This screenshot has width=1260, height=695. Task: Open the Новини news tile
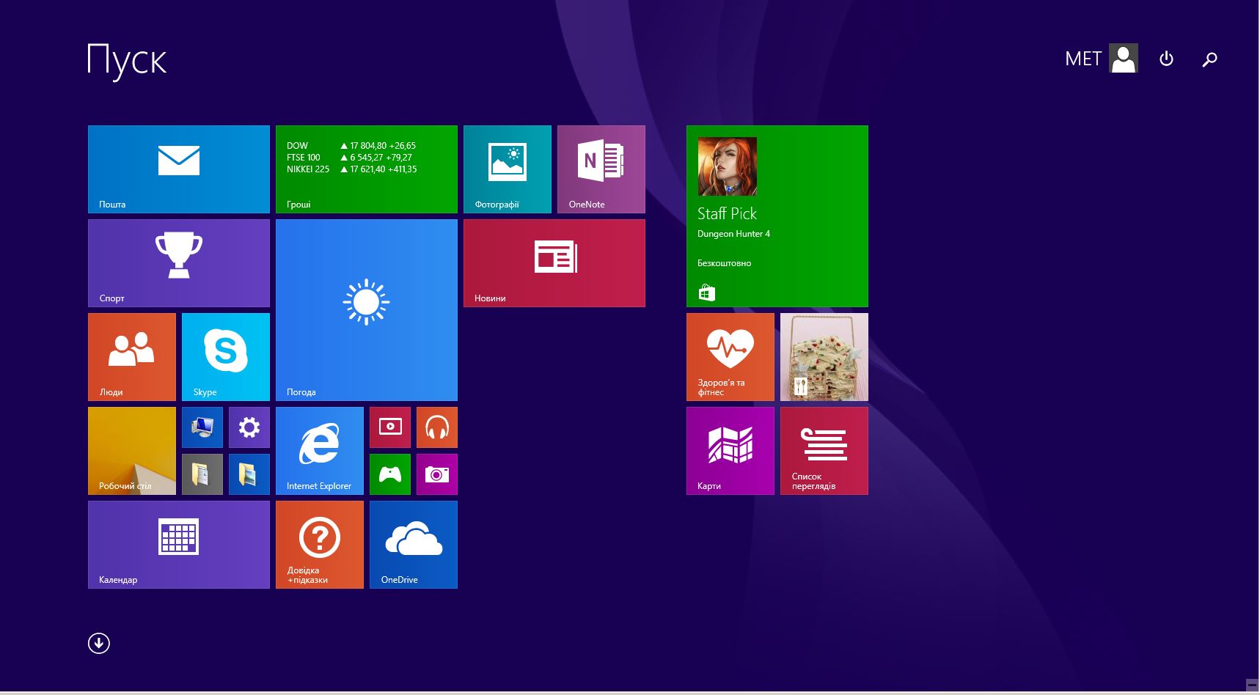554,263
